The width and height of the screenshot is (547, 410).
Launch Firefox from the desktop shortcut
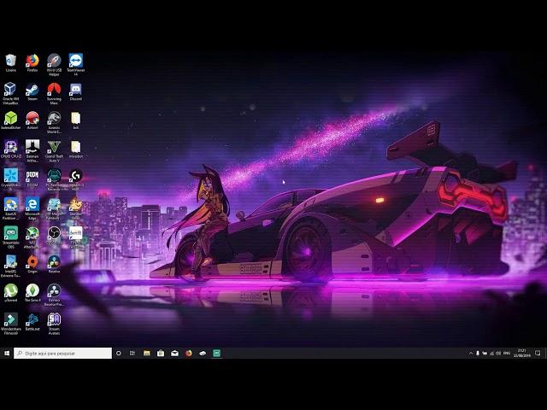click(x=32, y=63)
